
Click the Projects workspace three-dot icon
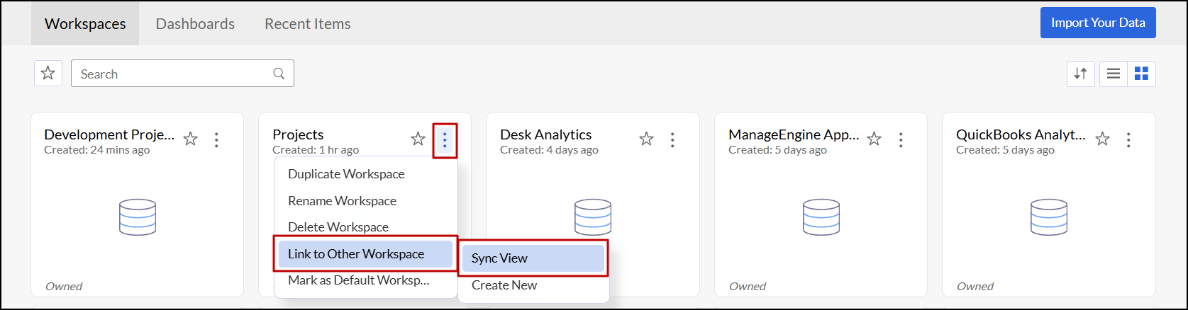pyautogui.click(x=445, y=140)
